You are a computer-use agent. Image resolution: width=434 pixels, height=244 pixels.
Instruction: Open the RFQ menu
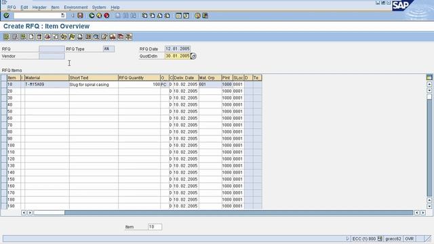(12, 7)
